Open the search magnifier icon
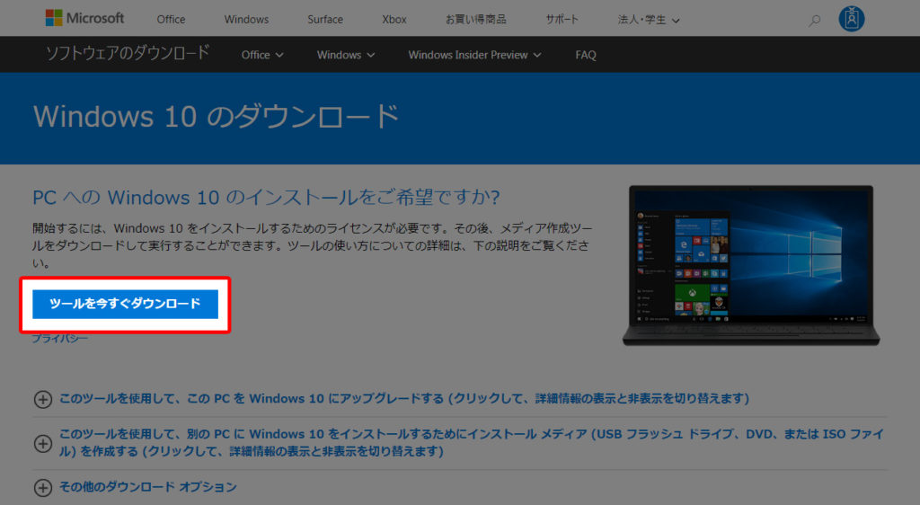This screenshot has width=920, height=505. [814, 20]
